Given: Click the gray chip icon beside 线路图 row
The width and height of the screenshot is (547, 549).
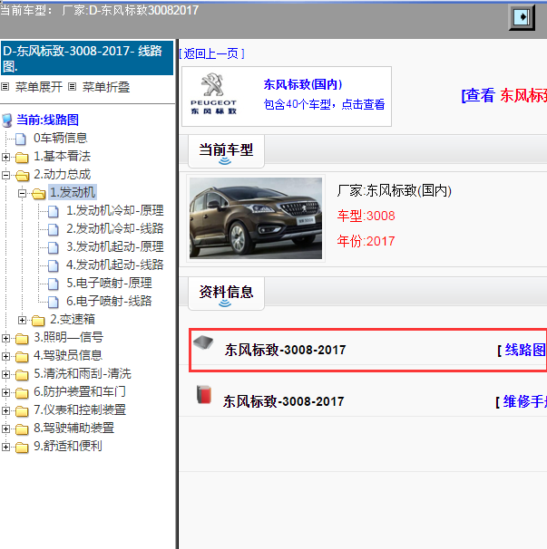Looking at the screenshot, I should 203,342.
